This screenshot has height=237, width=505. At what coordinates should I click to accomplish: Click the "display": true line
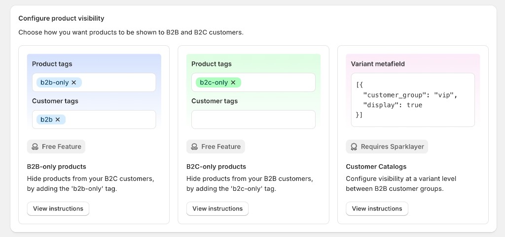(x=392, y=105)
